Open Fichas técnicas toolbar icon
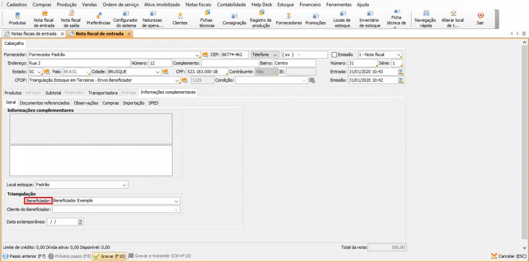 (x=207, y=18)
